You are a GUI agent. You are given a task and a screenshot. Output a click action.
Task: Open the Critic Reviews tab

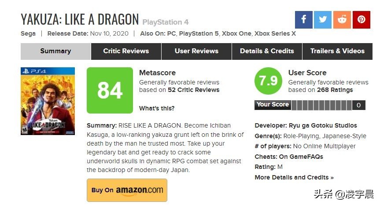point(126,51)
